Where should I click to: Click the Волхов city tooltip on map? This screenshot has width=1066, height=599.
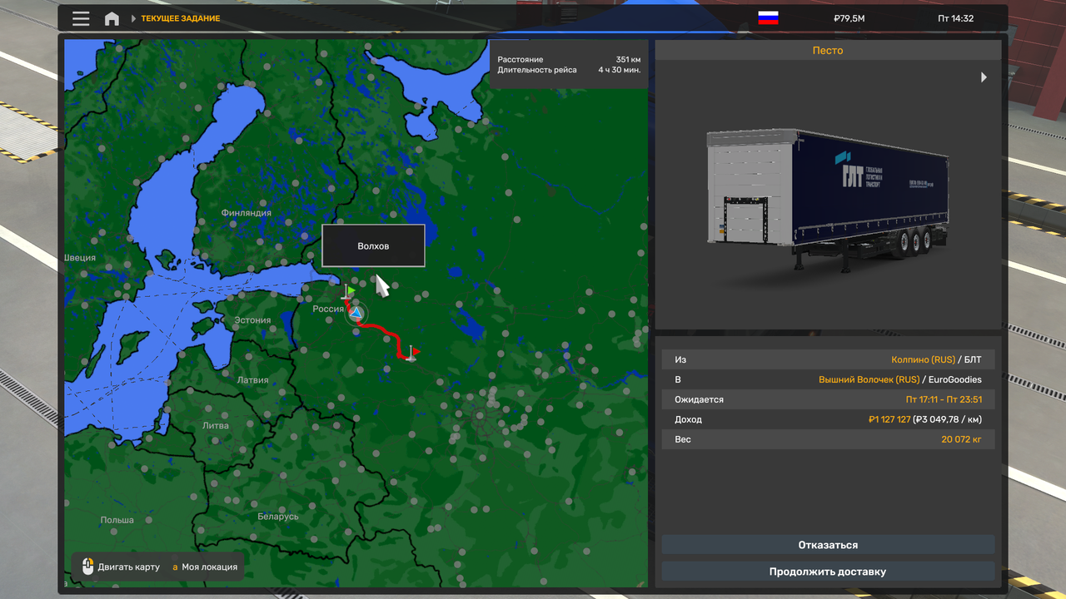click(373, 245)
